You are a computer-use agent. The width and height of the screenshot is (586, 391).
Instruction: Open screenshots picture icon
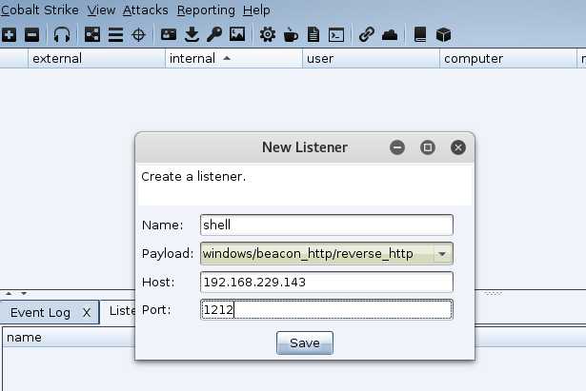(237, 34)
